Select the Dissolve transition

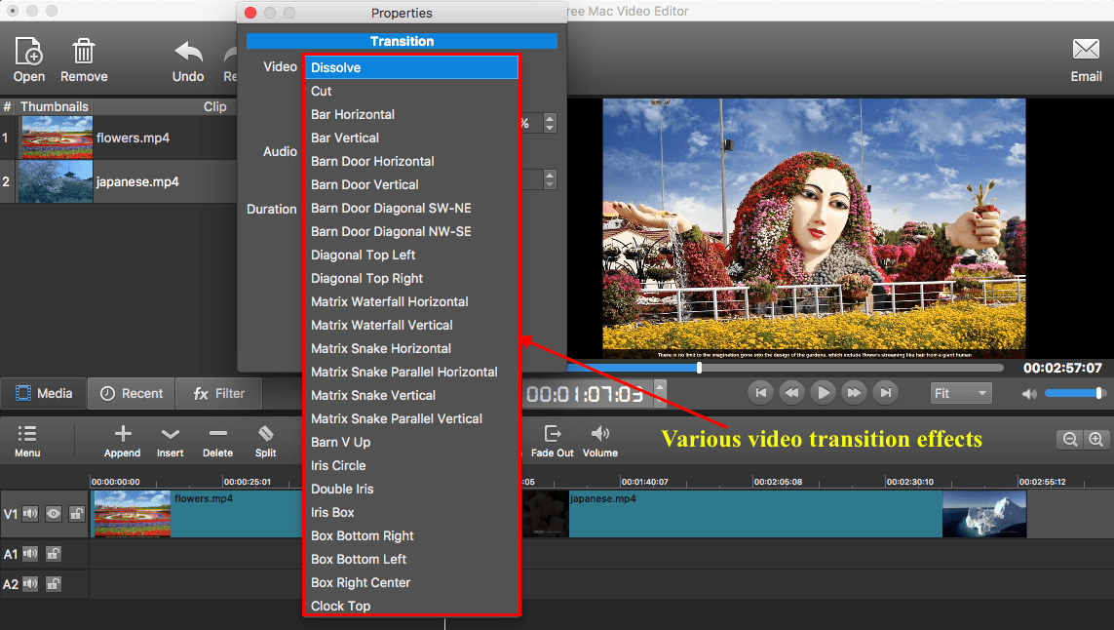[x=411, y=67]
